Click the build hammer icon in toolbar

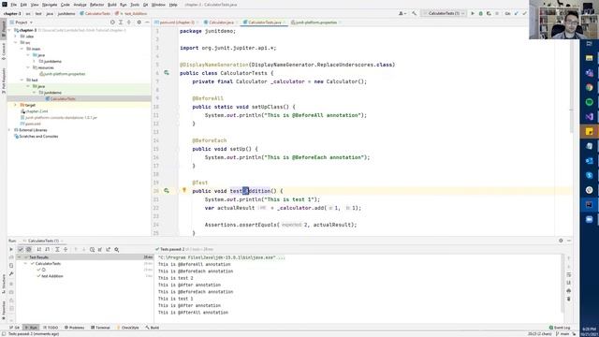tap(414, 13)
